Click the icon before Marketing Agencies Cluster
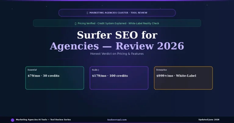 click(x=87, y=13)
